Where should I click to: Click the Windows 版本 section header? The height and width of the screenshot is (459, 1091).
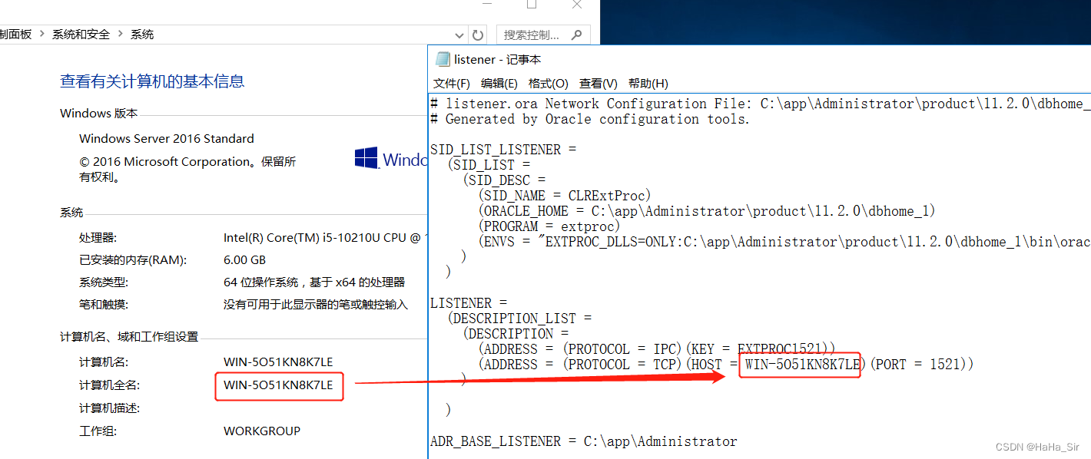pyautogui.click(x=99, y=114)
